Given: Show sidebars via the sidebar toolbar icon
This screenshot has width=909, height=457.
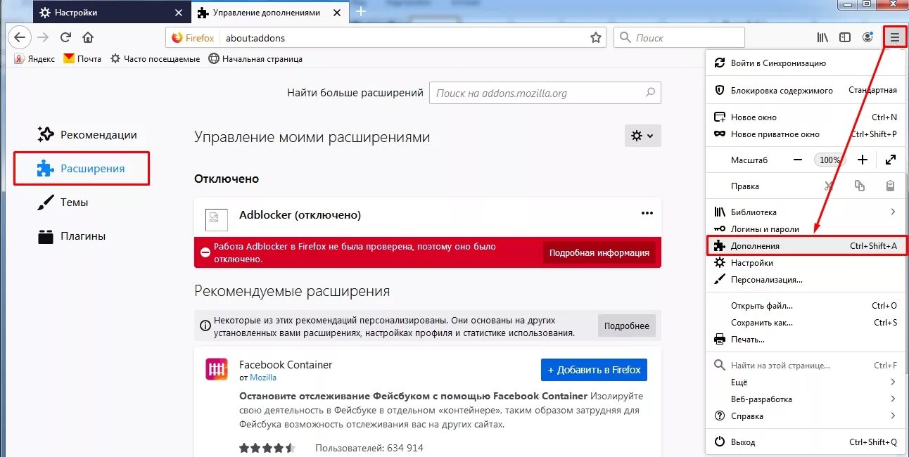Looking at the screenshot, I should click(x=845, y=38).
